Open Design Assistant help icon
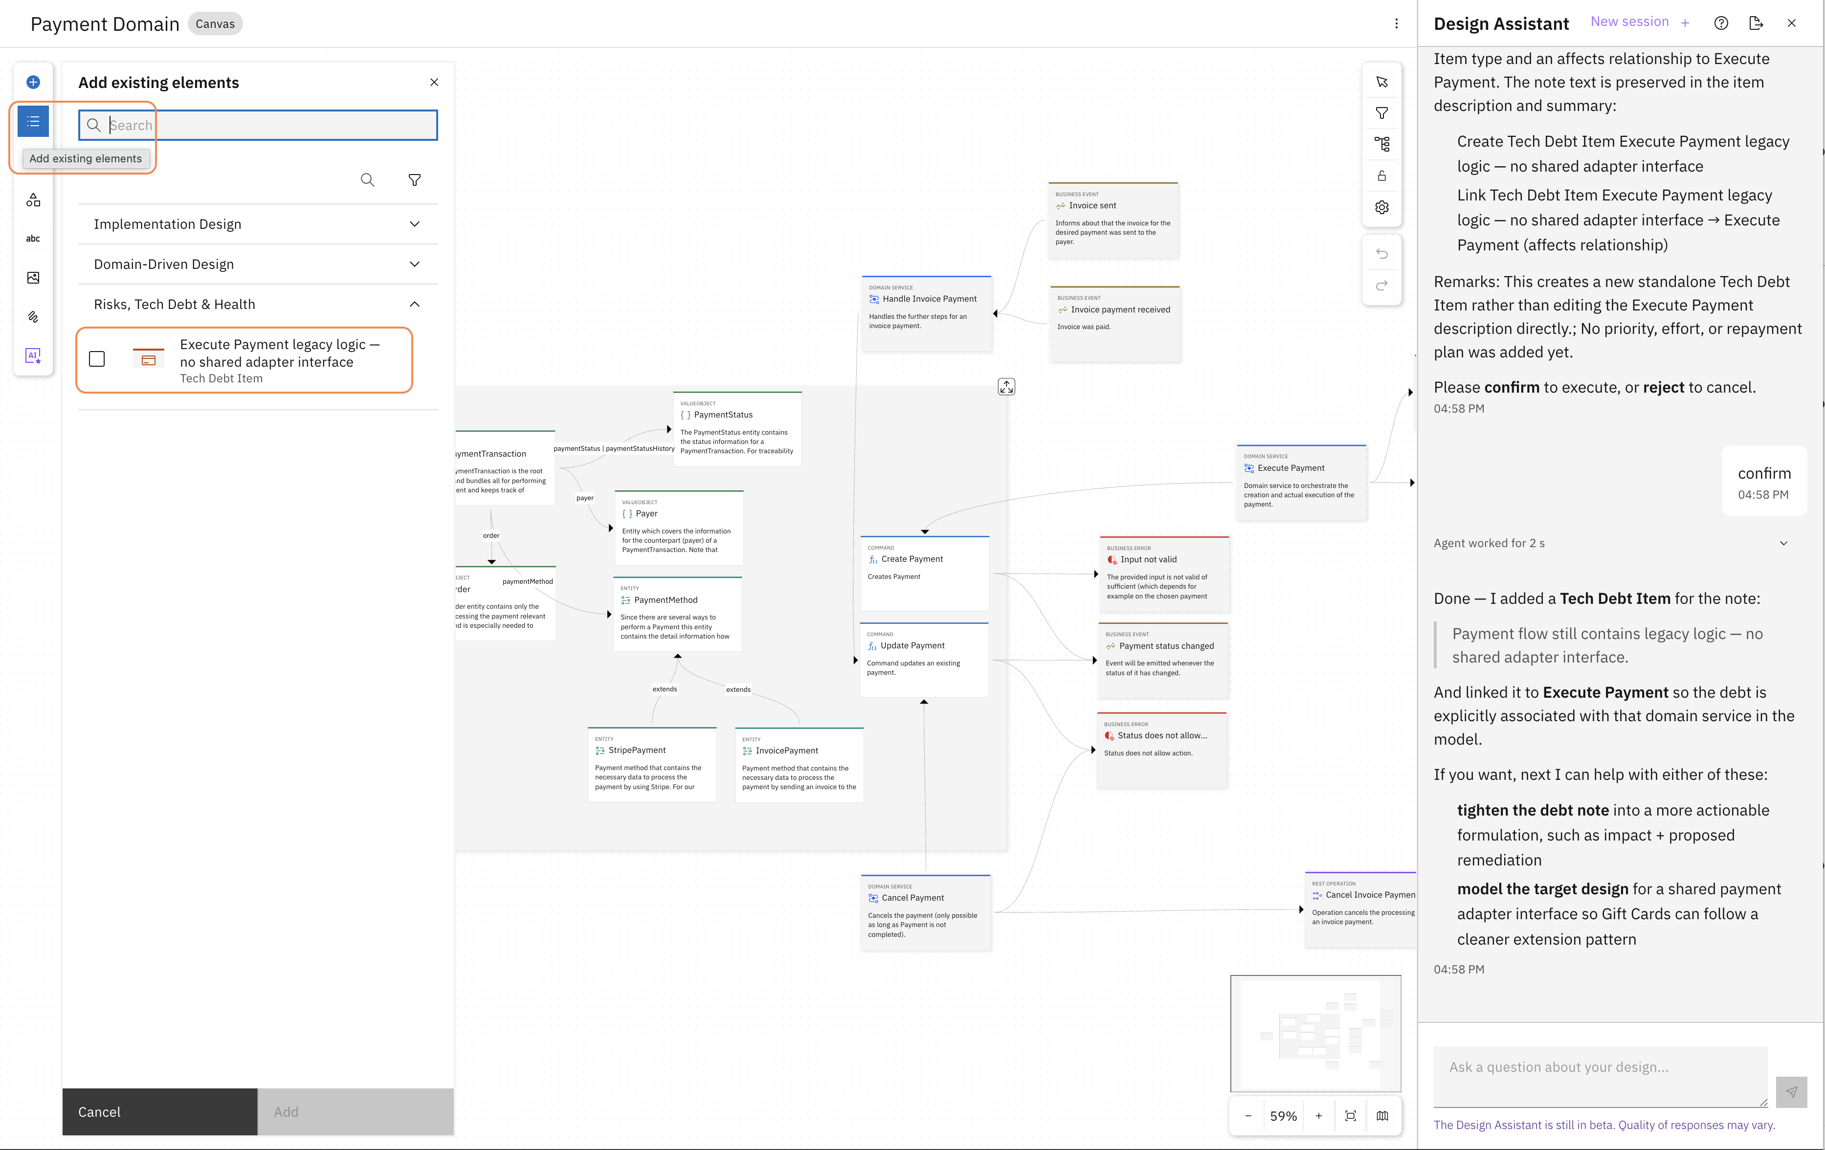Image resolution: width=1825 pixels, height=1150 pixels. pos(1721,22)
